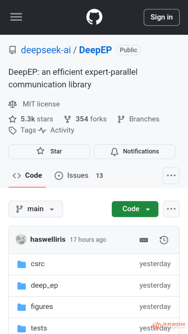Open the Branches link
188x334 pixels.
tap(138, 119)
